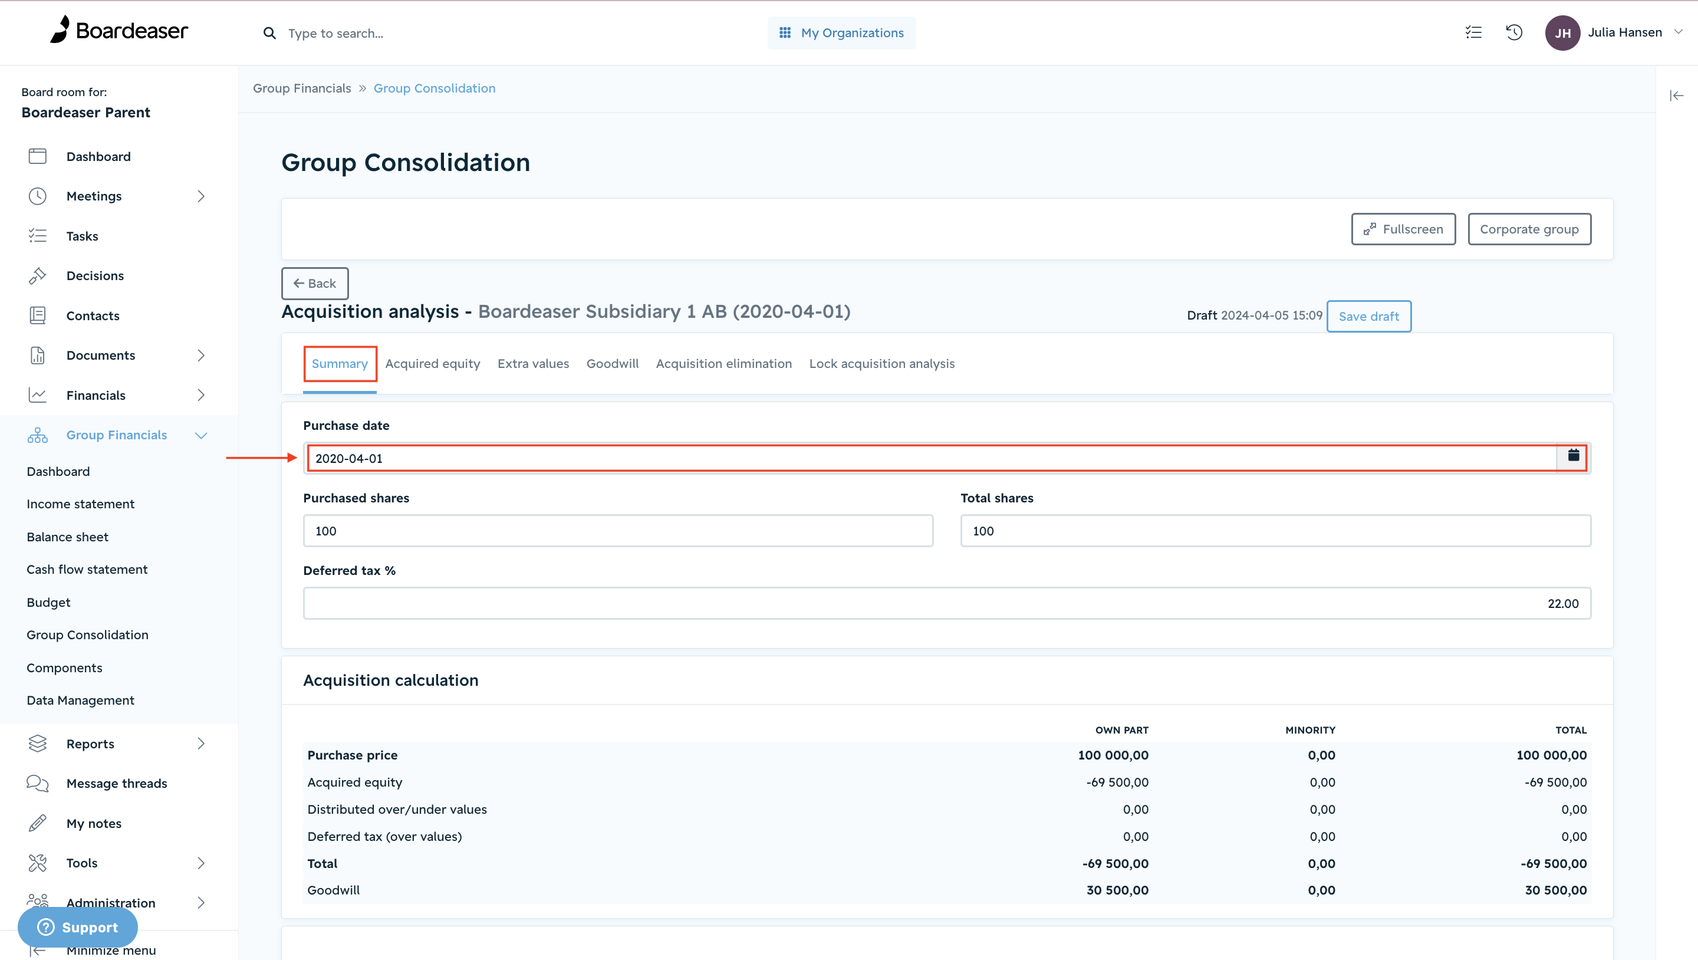Screen dimensions: 1698x960
Task: Open the history clock icon in header
Action: [1514, 32]
